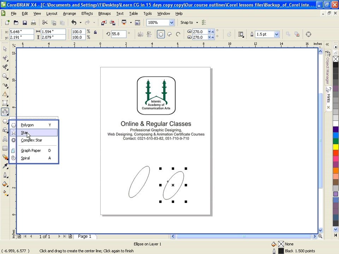Pick the green palette swatch
The height and width of the screenshot is (254, 339).
335,141
